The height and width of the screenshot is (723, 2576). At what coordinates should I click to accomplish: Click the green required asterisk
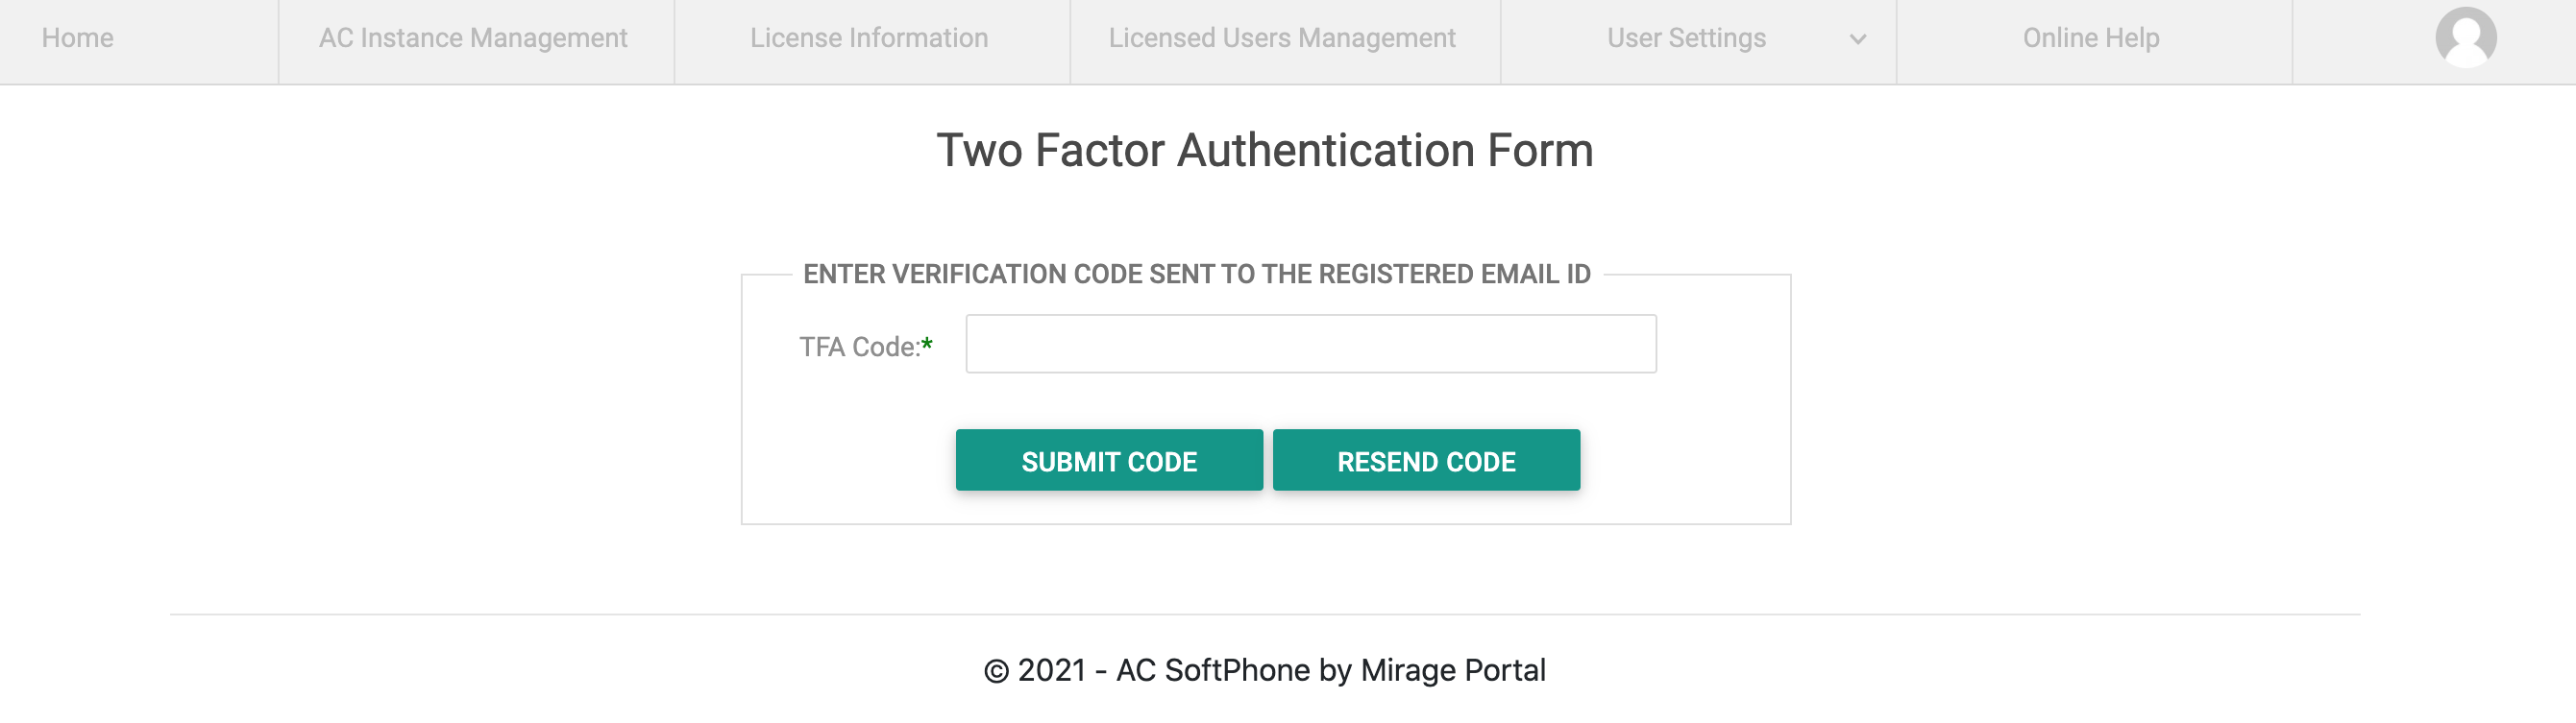pos(927,345)
